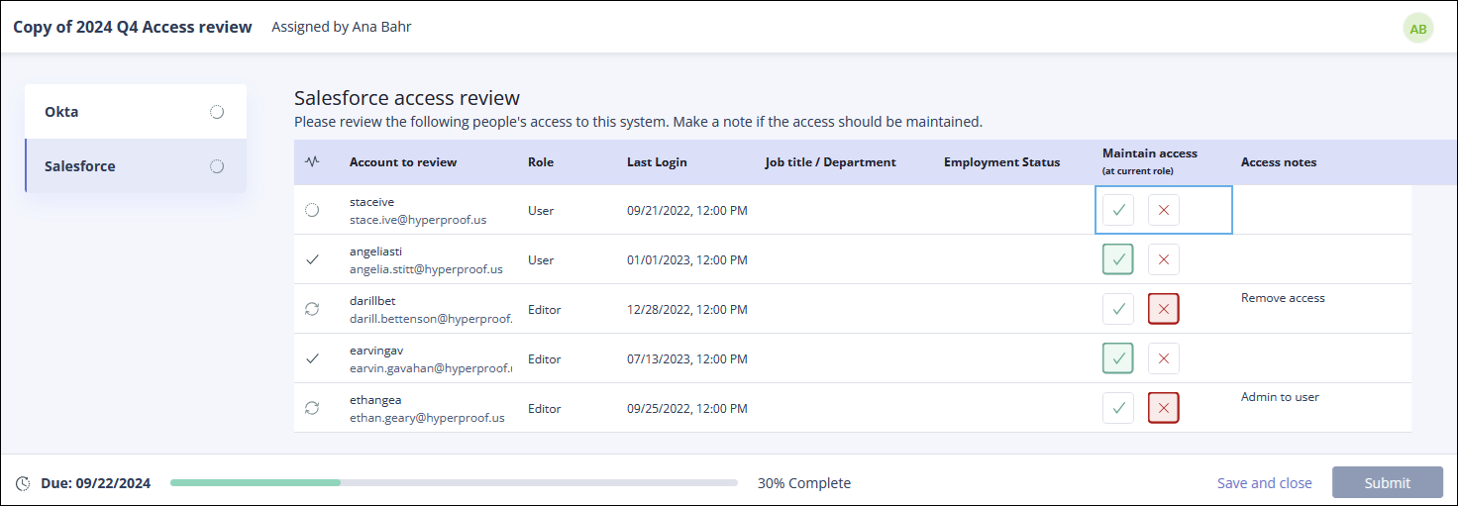
Task: Click the activity pulse icon in table header
Action: [312, 161]
